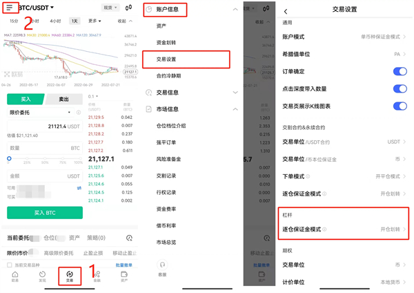This screenshot has width=414, height=293.
Task: Toggle the 点击深度带入数量 switch
Action: [400, 89]
